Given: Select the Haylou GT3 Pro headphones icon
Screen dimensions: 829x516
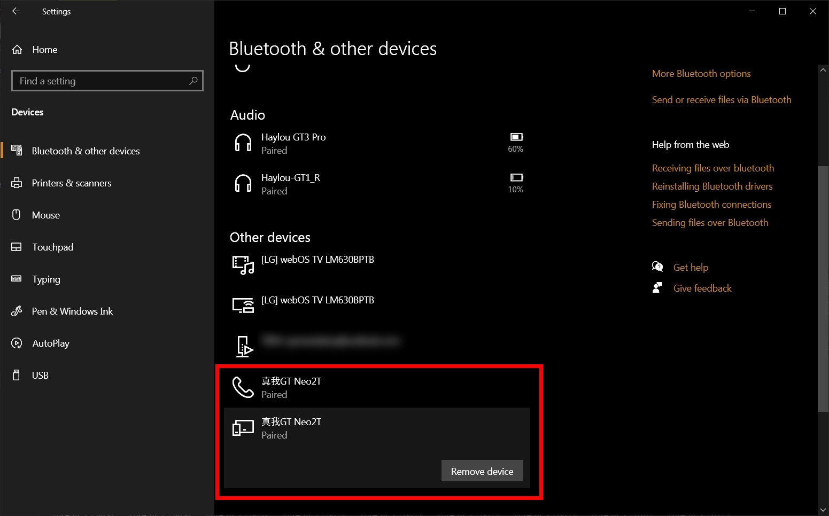Looking at the screenshot, I should tap(243, 143).
